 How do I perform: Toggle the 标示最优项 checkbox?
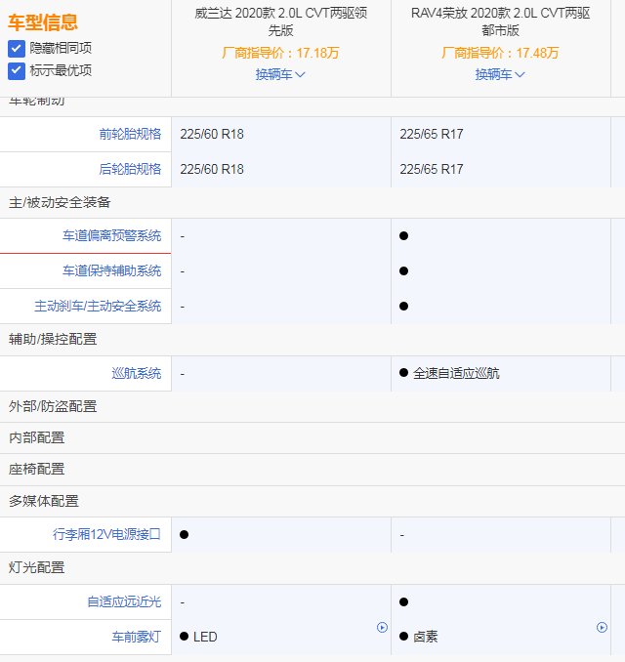tap(17, 70)
